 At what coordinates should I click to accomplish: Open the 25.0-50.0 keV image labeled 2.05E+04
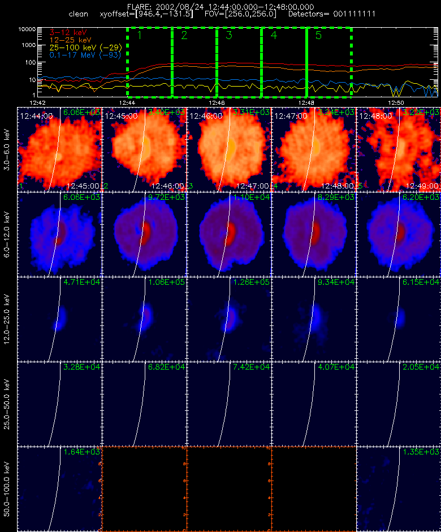[399, 404]
